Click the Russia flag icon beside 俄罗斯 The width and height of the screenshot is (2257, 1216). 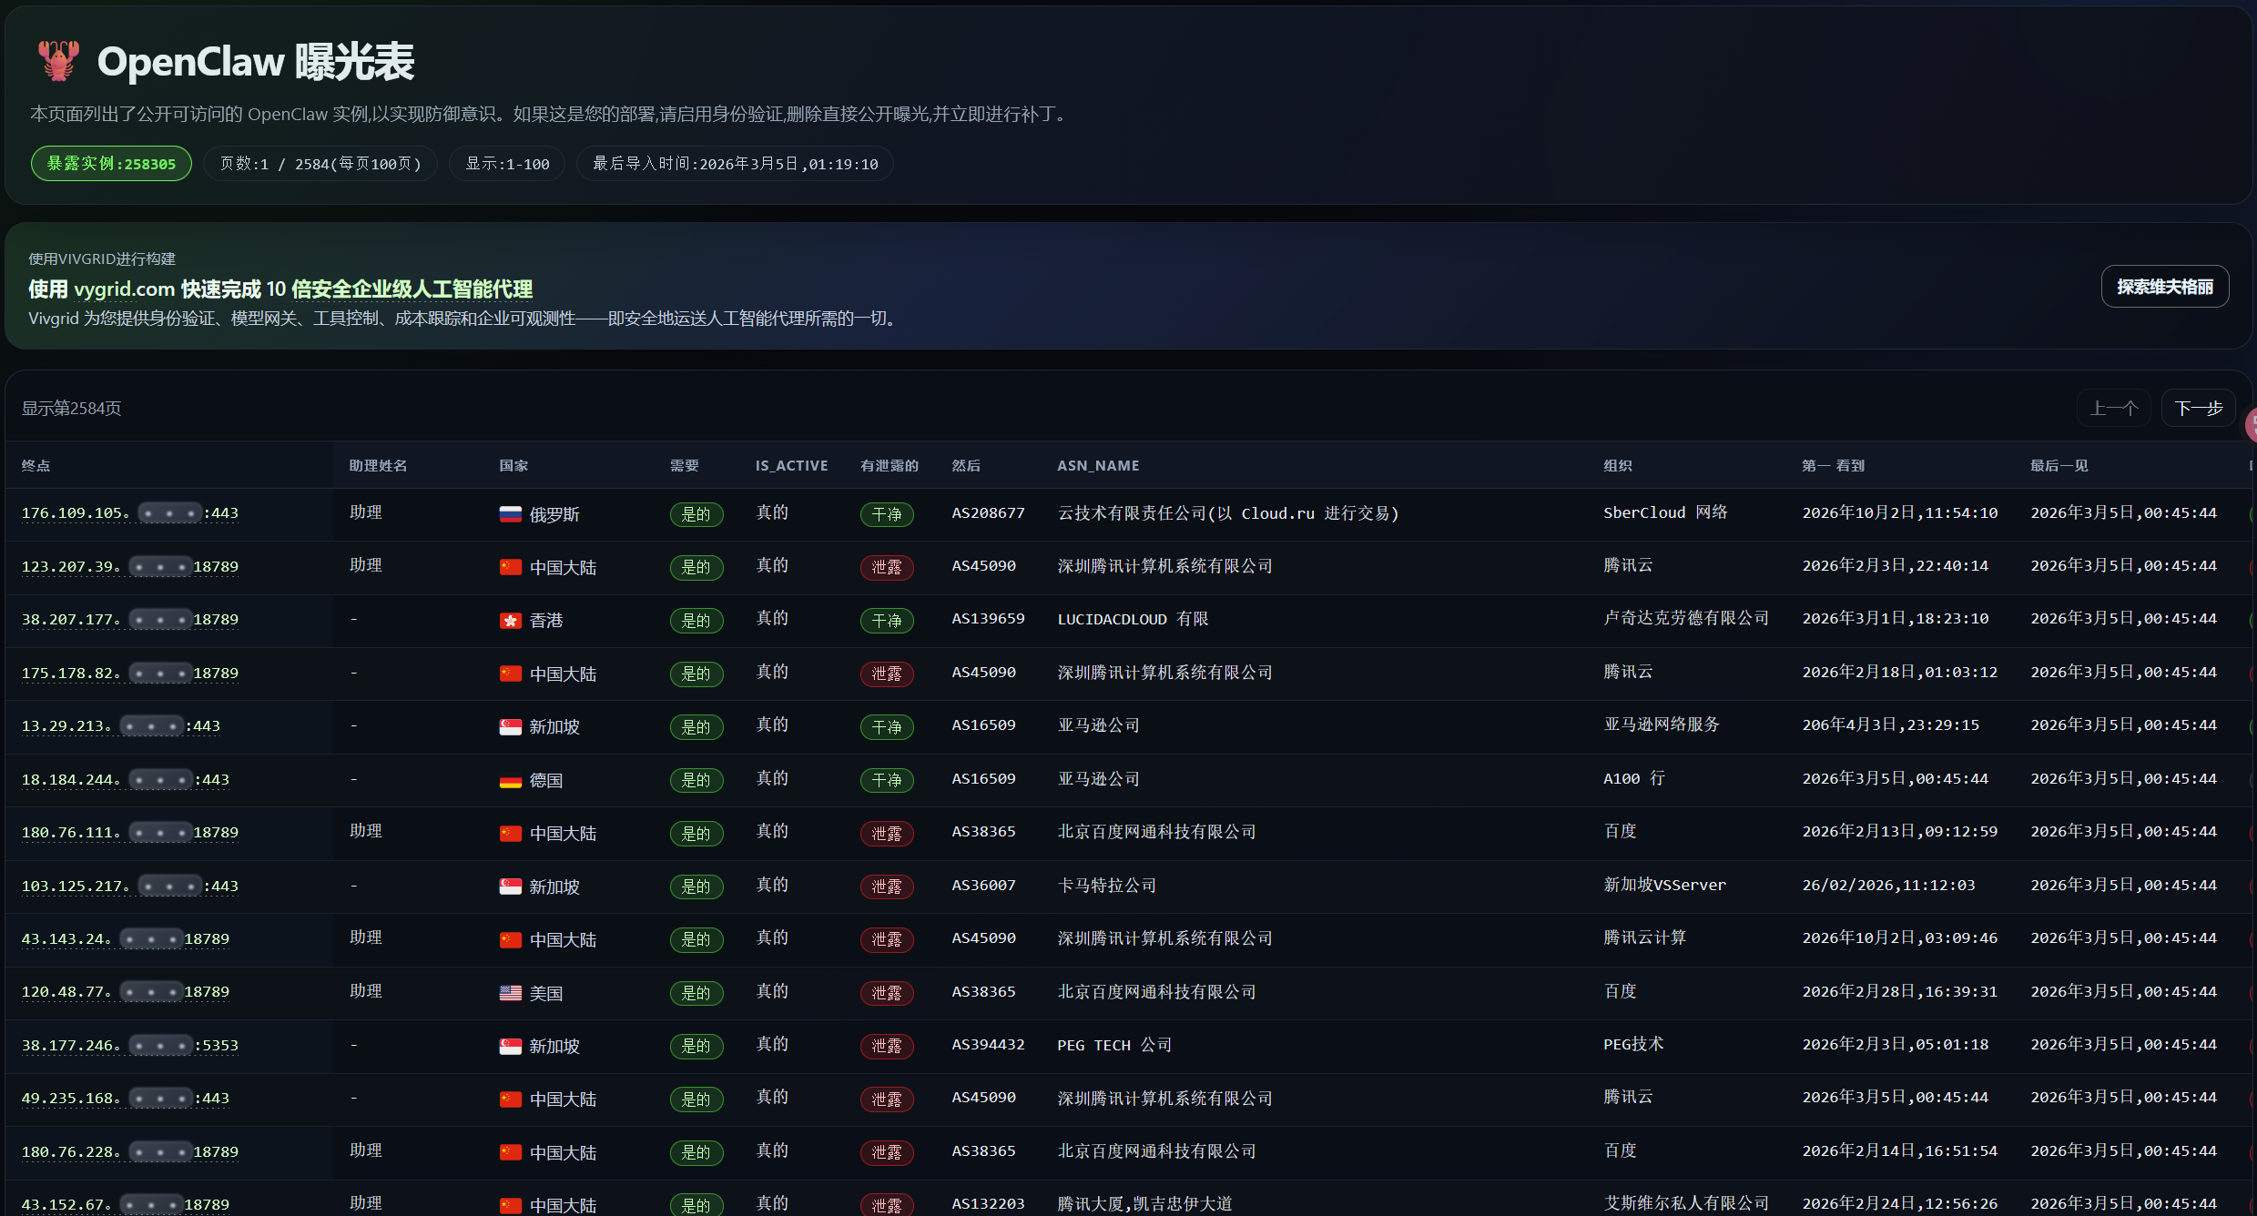click(512, 513)
